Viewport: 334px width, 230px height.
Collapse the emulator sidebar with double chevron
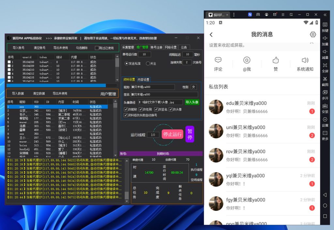click(x=325, y=15)
